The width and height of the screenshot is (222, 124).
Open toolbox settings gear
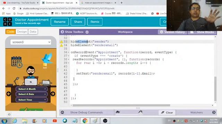pos(87,32)
